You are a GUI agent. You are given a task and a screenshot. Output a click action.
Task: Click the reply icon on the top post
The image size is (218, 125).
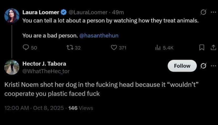(26, 47)
